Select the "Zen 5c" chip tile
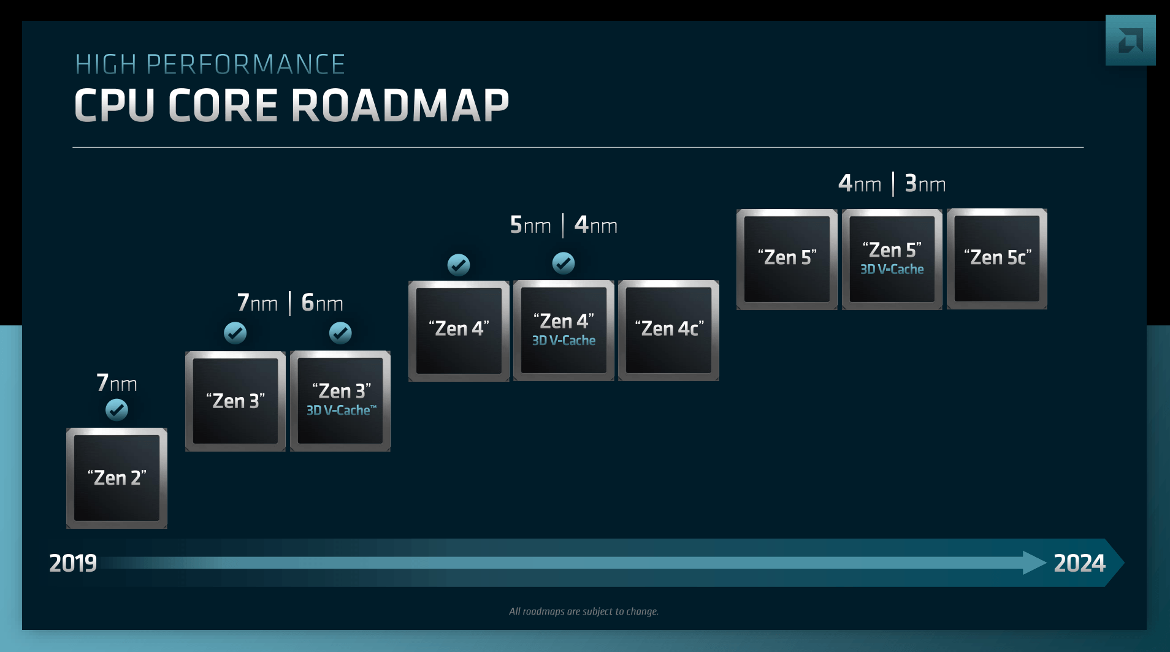1170x652 pixels. tap(997, 259)
